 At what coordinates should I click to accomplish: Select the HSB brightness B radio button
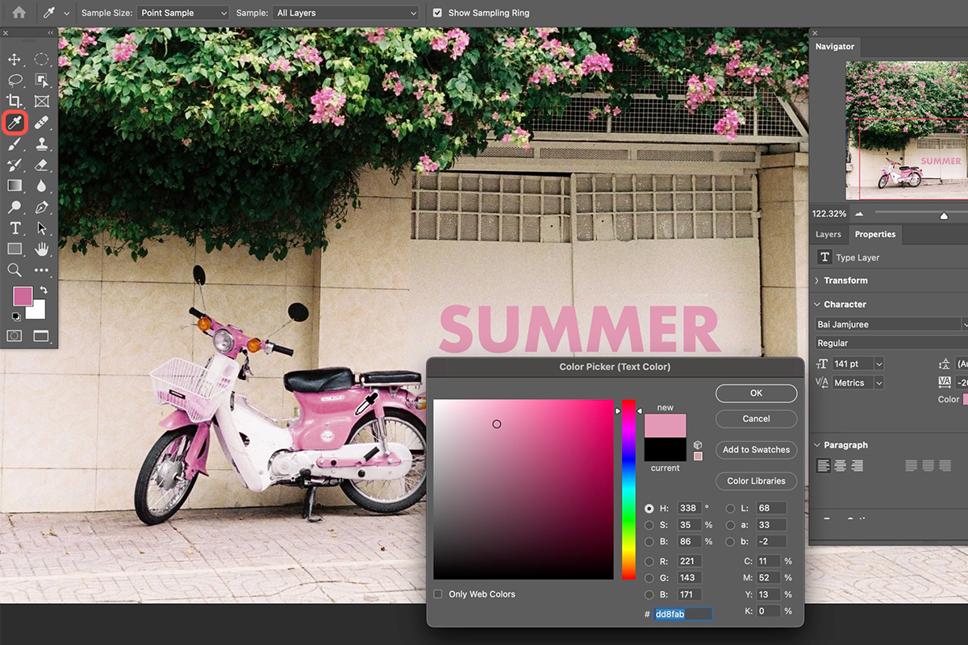click(649, 542)
